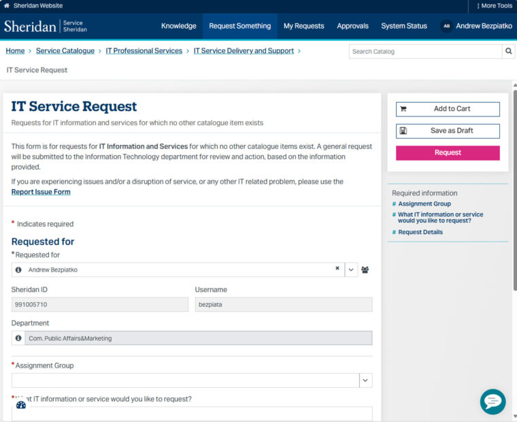This screenshot has width=517, height=422.
Task: Click the search magnifier icon in Search Catalog
Action: [x=508, y=51]
